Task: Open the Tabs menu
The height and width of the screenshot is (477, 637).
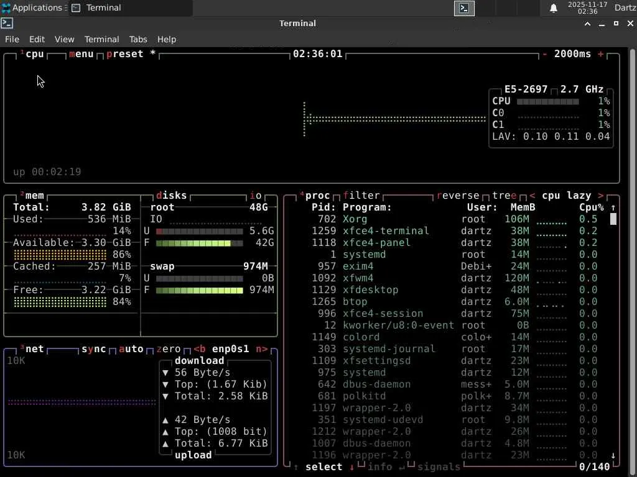Action: click(138, 39)
